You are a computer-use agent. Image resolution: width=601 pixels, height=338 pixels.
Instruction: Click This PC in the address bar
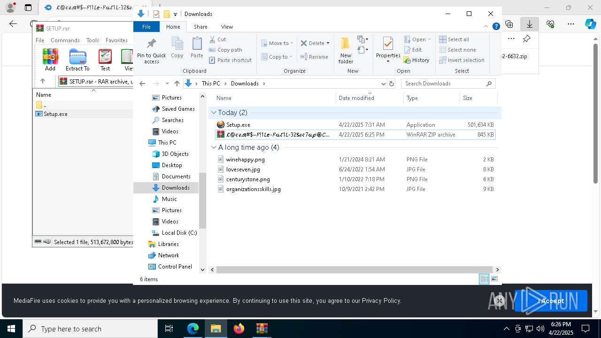[211, 84]
